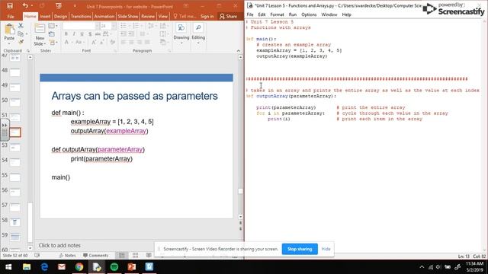Open Windows Start menu
Screen dimensions: 488x274
8,267
